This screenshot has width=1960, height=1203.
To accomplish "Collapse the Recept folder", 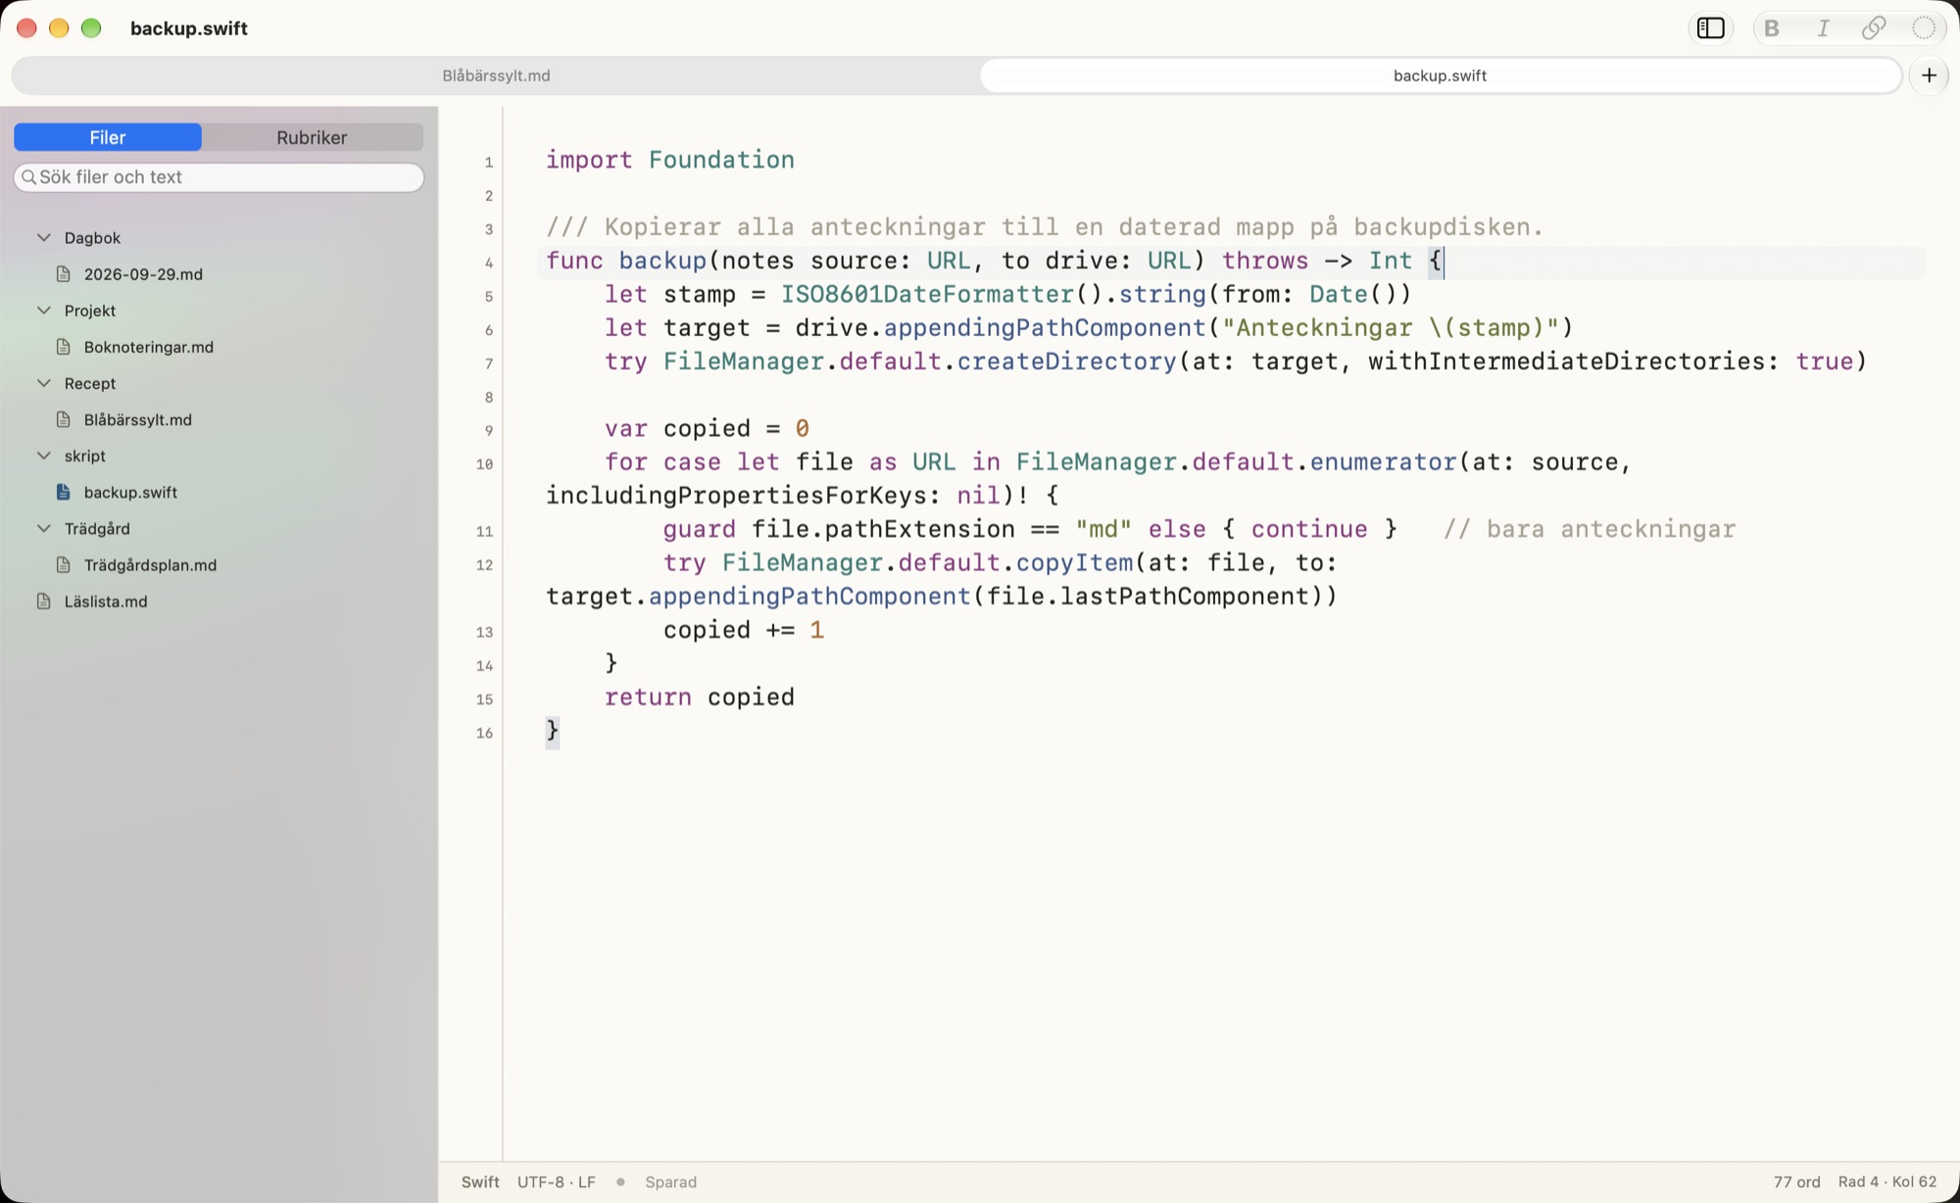I will coord(43,383).
